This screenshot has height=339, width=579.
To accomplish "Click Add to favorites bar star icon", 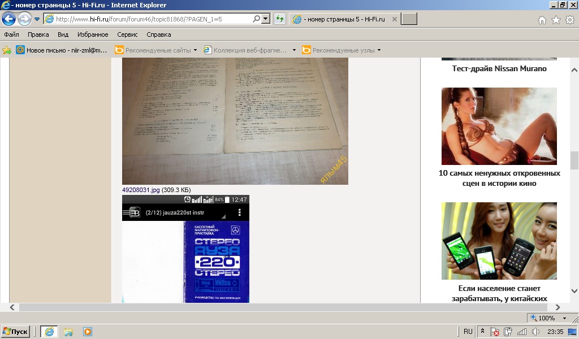I will coord(7,50).
